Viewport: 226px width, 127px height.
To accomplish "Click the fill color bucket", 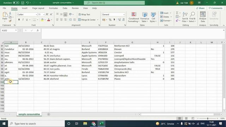I will 42,20.
